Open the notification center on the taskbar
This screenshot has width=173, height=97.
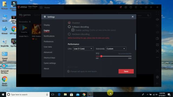169,95
